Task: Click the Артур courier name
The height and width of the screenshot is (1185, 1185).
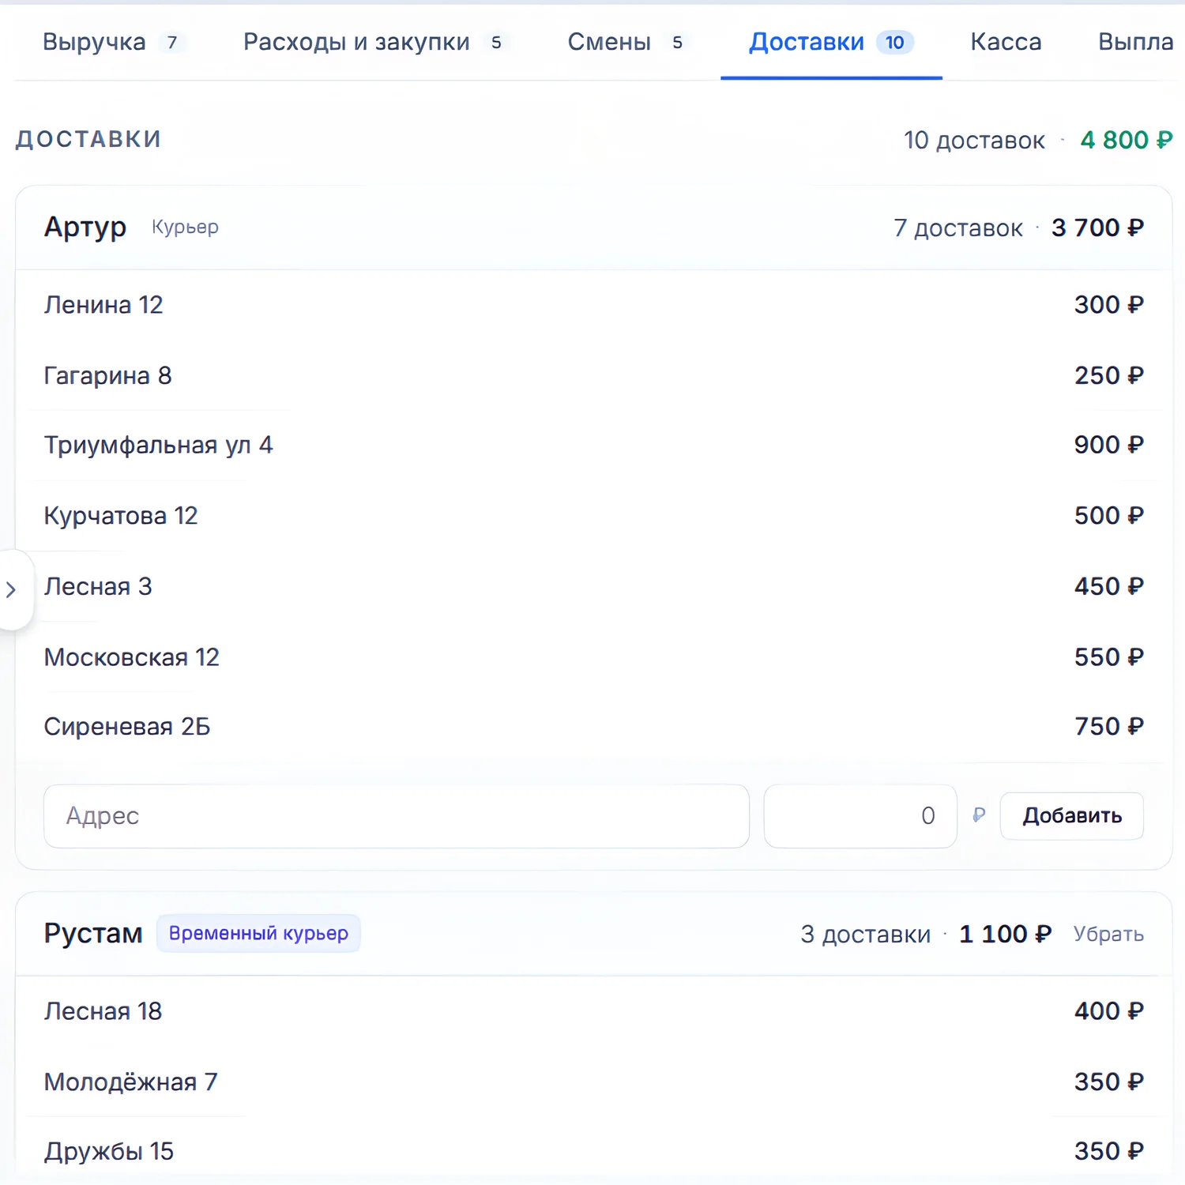Action: (85, 228)
